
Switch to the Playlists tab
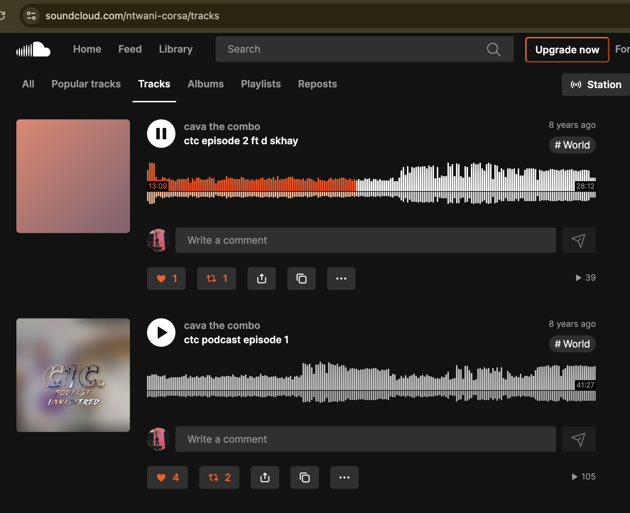261,84
